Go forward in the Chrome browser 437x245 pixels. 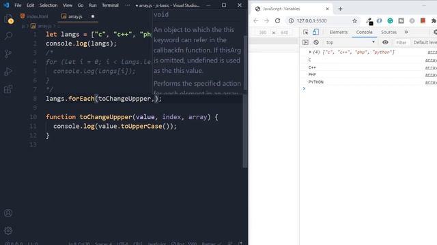[x=267, y=21]
